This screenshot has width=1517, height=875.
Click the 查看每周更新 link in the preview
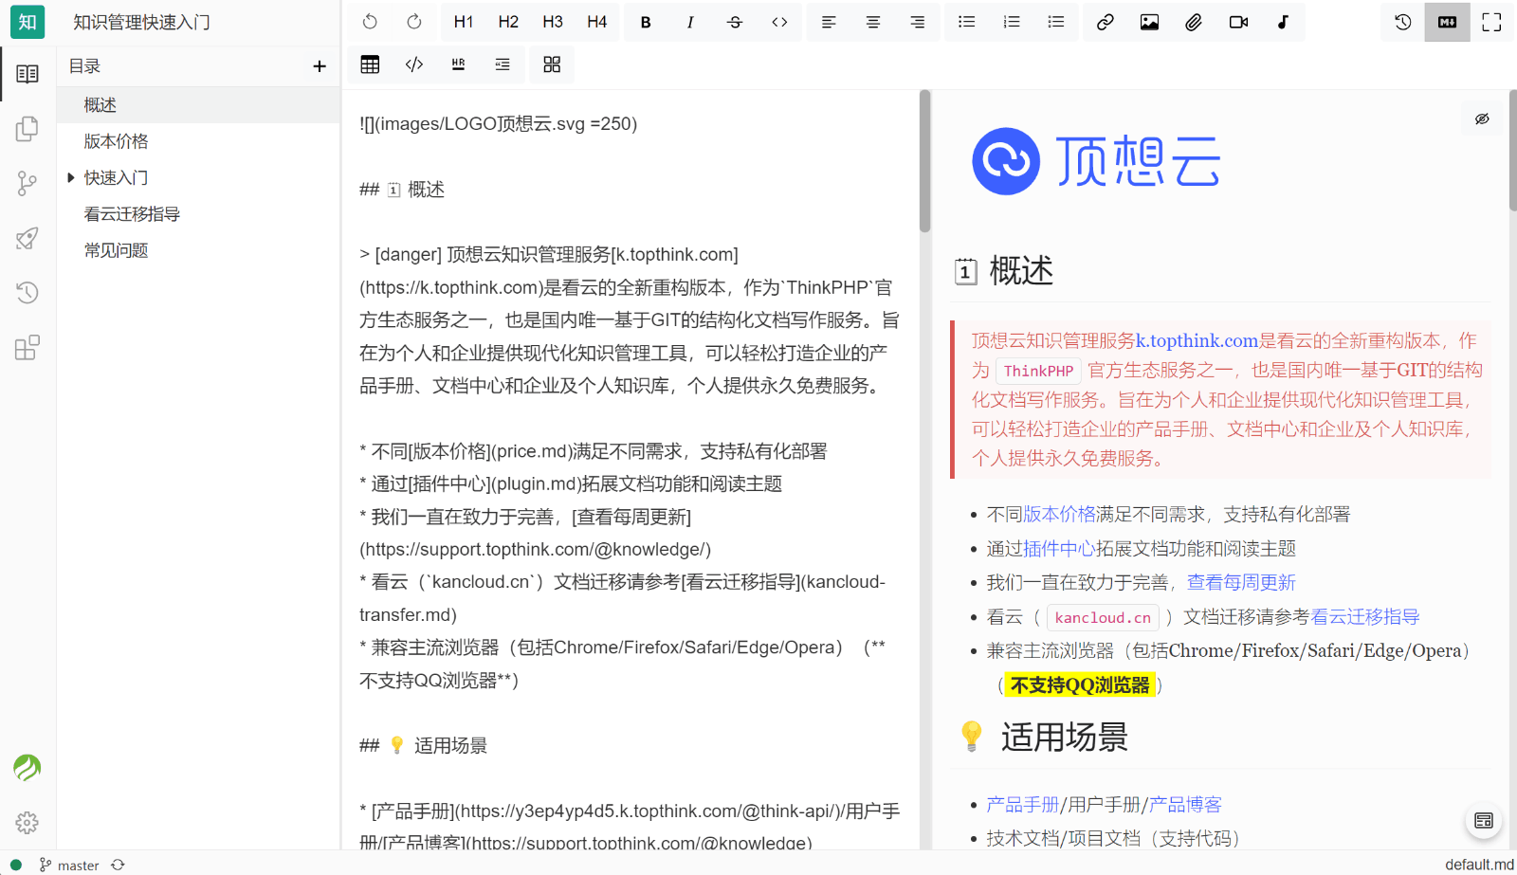coord(1240,581)
